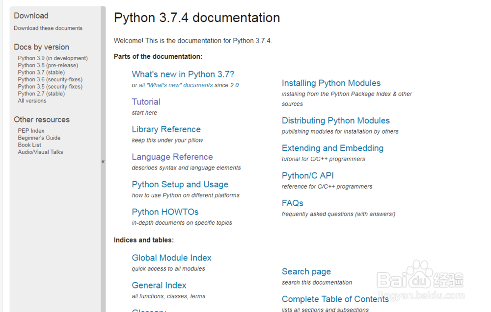Go to the Library Reference
This screenshot has height=312, width=491.
[x=166, y=129]
